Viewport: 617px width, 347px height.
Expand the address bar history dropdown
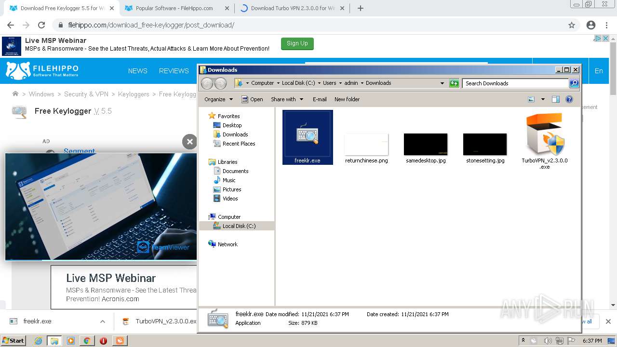(442, 83)
